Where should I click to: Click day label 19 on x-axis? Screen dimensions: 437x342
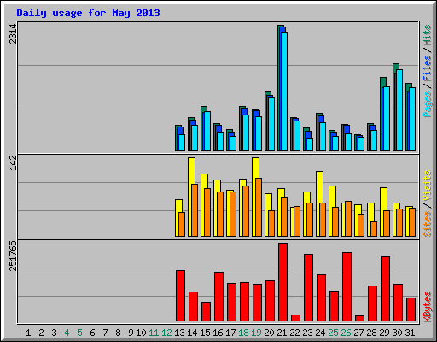coord(256,333)
